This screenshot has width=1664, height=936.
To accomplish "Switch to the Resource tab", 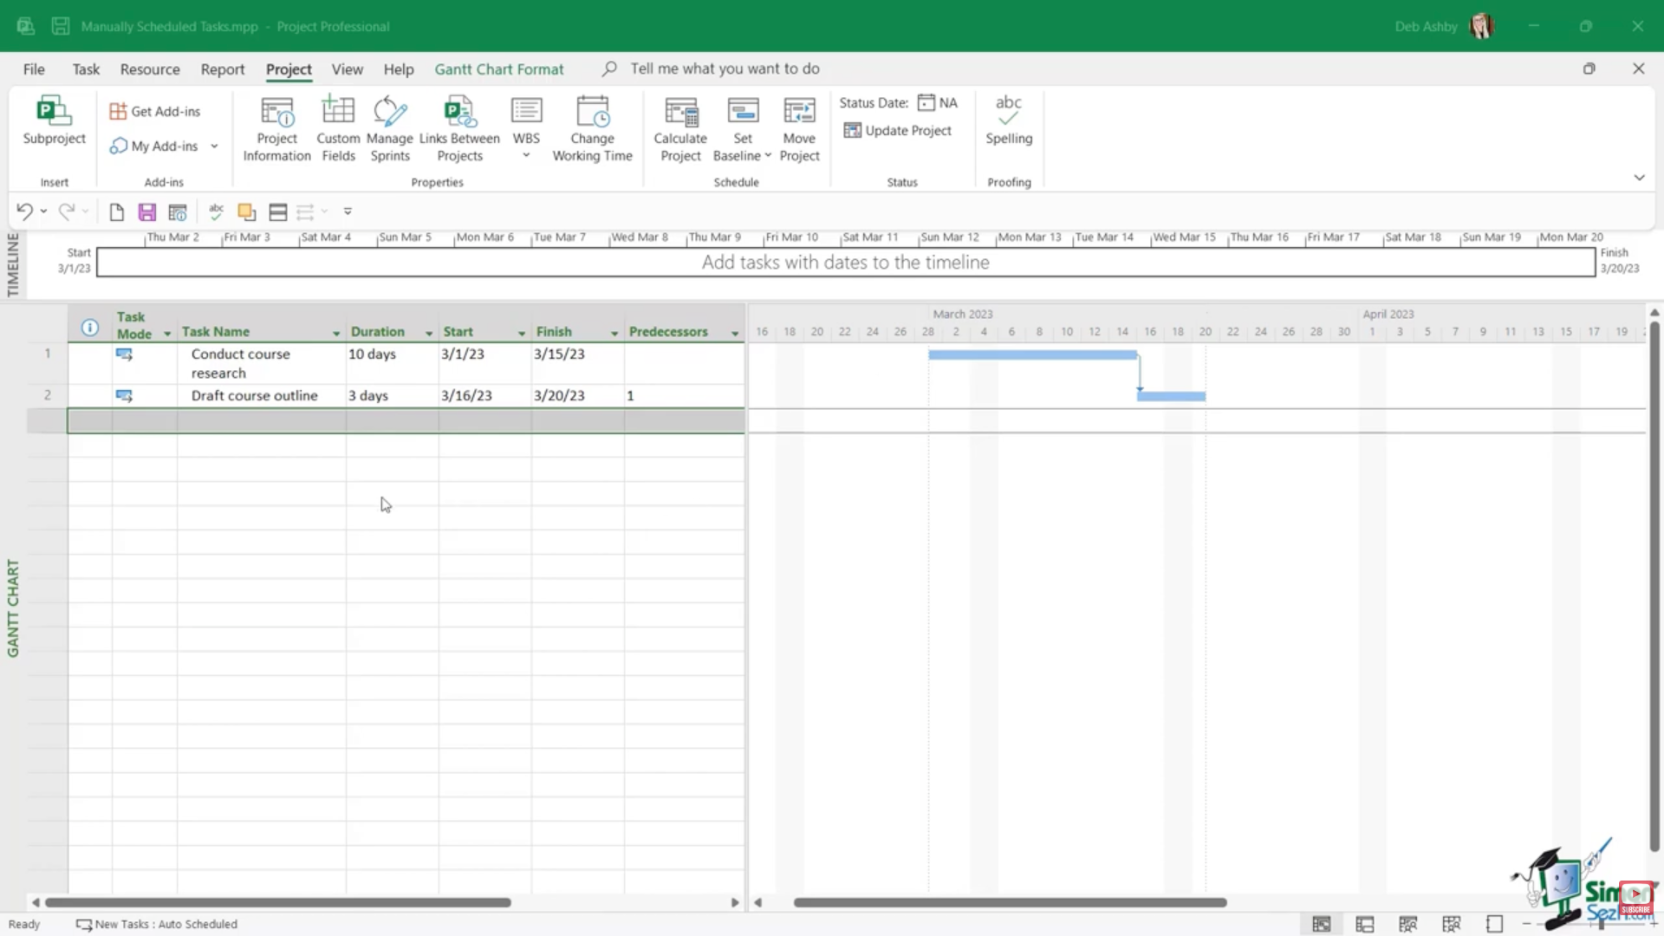I will point(150,69).
